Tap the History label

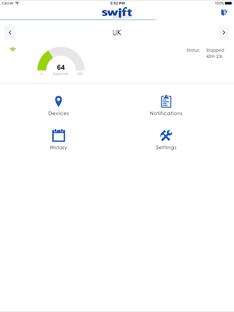click(58, 147)
